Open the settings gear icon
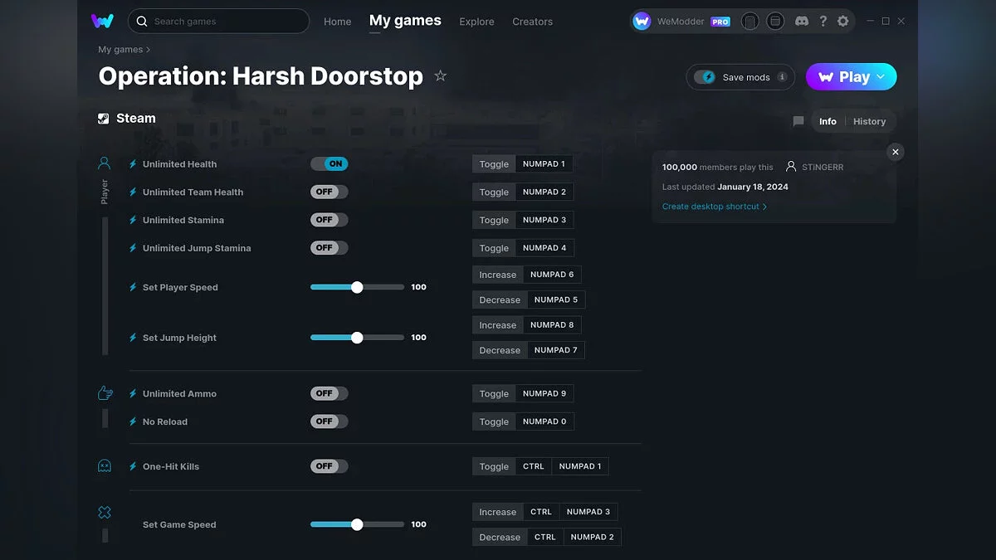 point(843,21)
